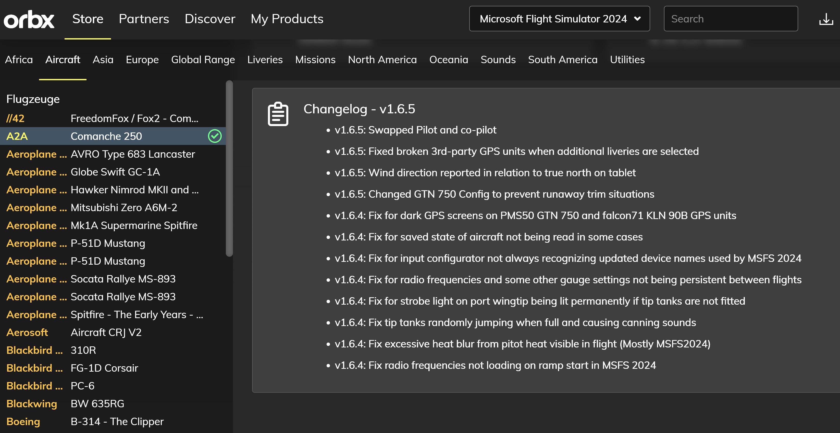Select the Oceania category

(x=448, y=60)
